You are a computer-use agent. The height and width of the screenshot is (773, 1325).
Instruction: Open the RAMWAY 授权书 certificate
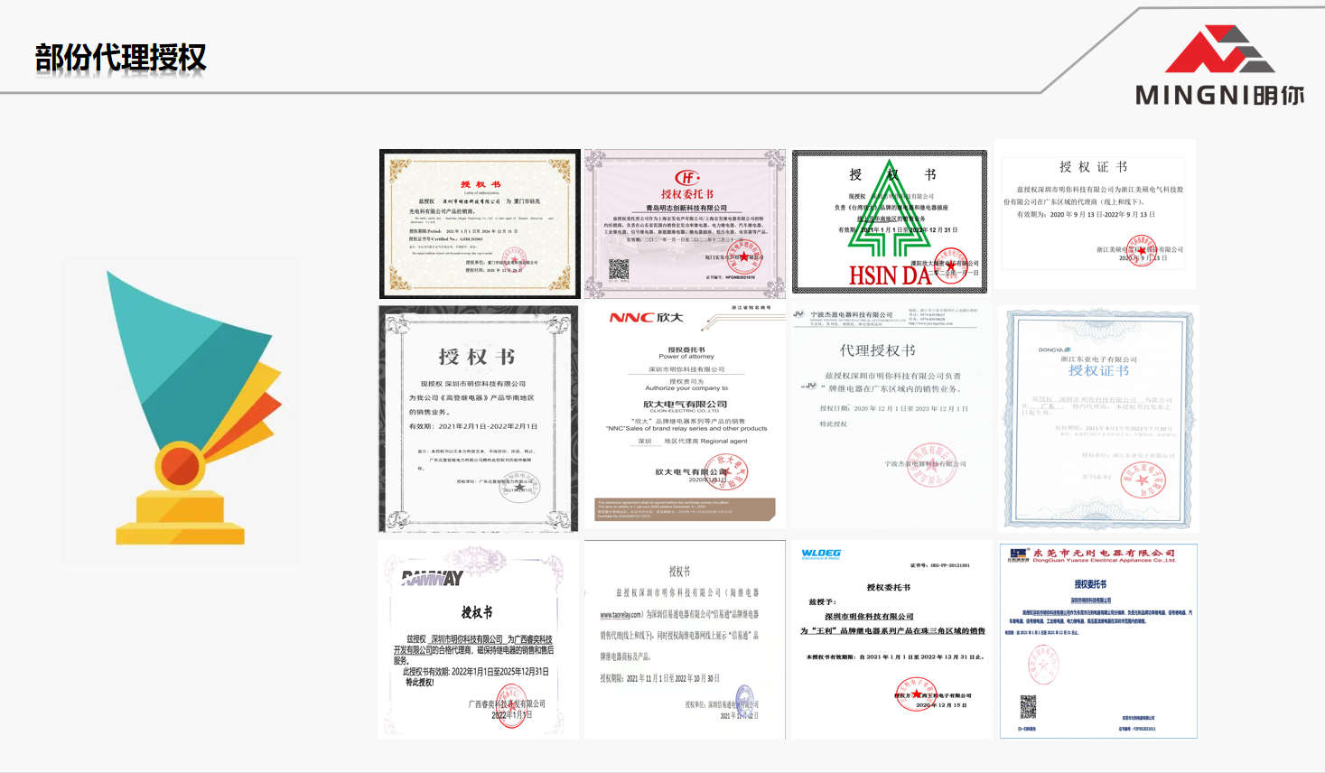click(479, 639)
